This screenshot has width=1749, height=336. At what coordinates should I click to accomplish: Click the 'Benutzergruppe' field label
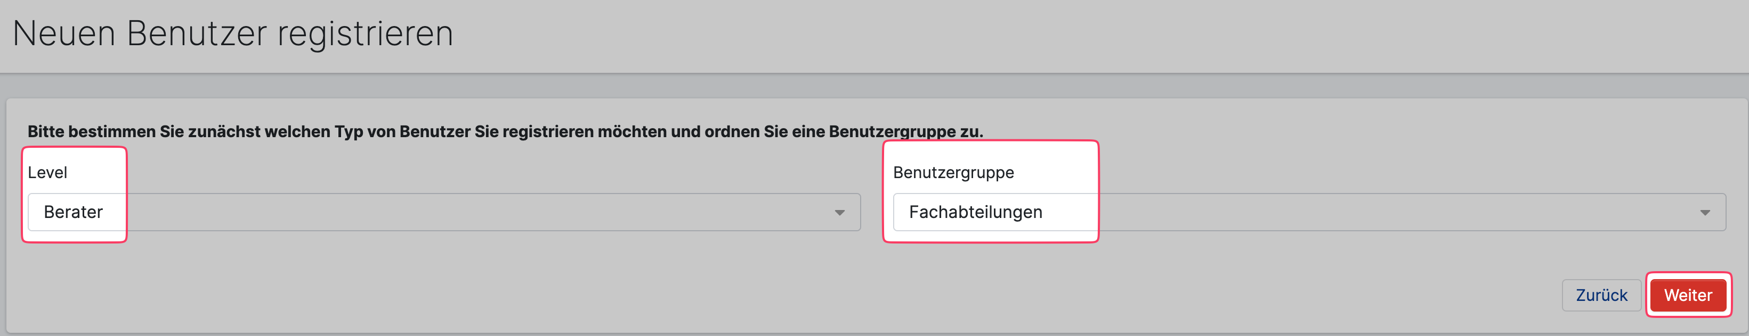[953, 173]
